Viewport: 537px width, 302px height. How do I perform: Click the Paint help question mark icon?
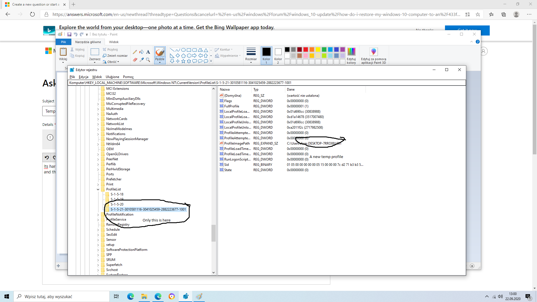pyautogui.click(x=478, y=42)
